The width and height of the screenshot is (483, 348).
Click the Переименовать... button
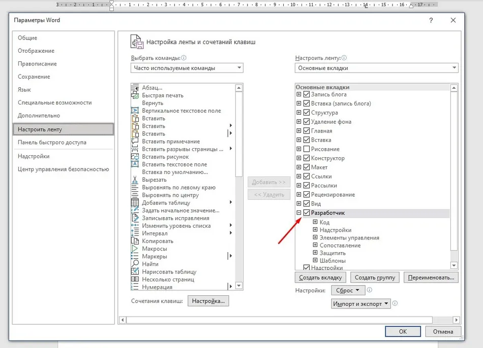(x=431, y=277)
